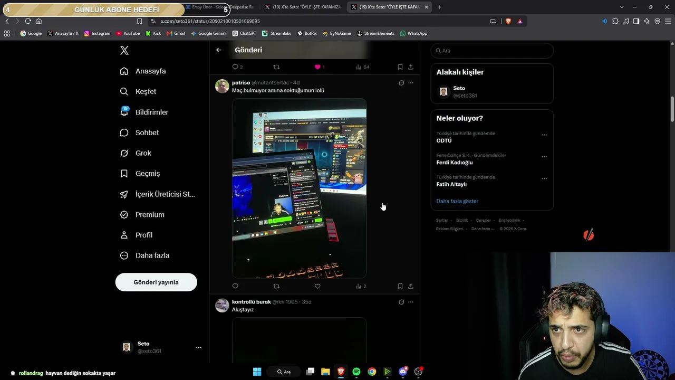Open replies on the top post with 2 comments

click(237, 67)
